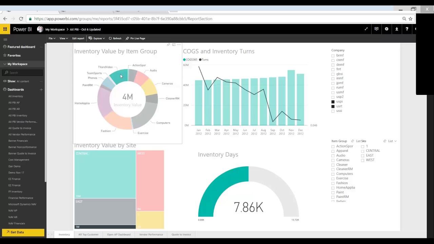Screen dimensions: 434x244
Task: Open more options ellipsis on the donut visual
Action: point(179,45)
